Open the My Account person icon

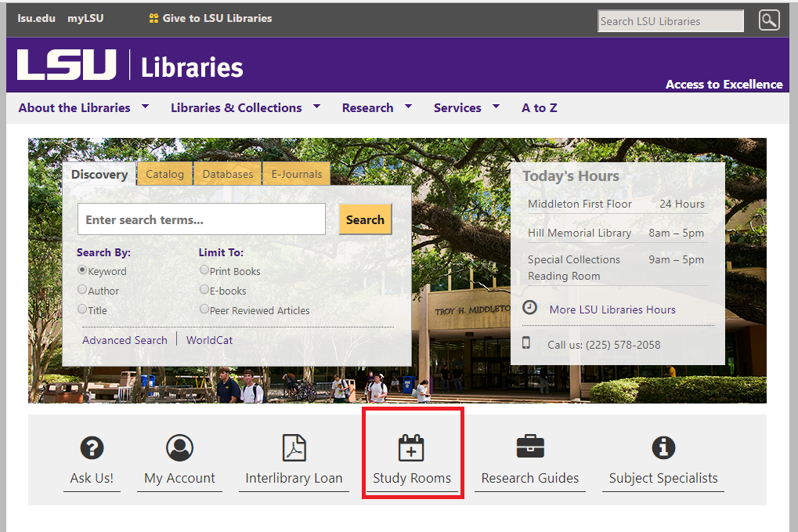179,448
